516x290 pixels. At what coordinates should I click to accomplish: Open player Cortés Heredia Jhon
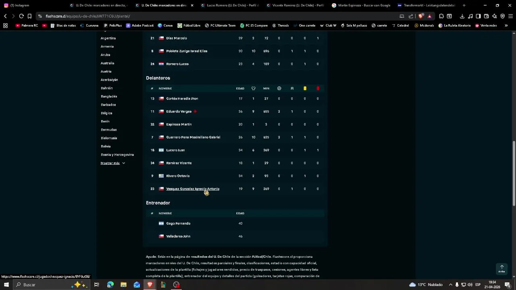click(182, 99)
